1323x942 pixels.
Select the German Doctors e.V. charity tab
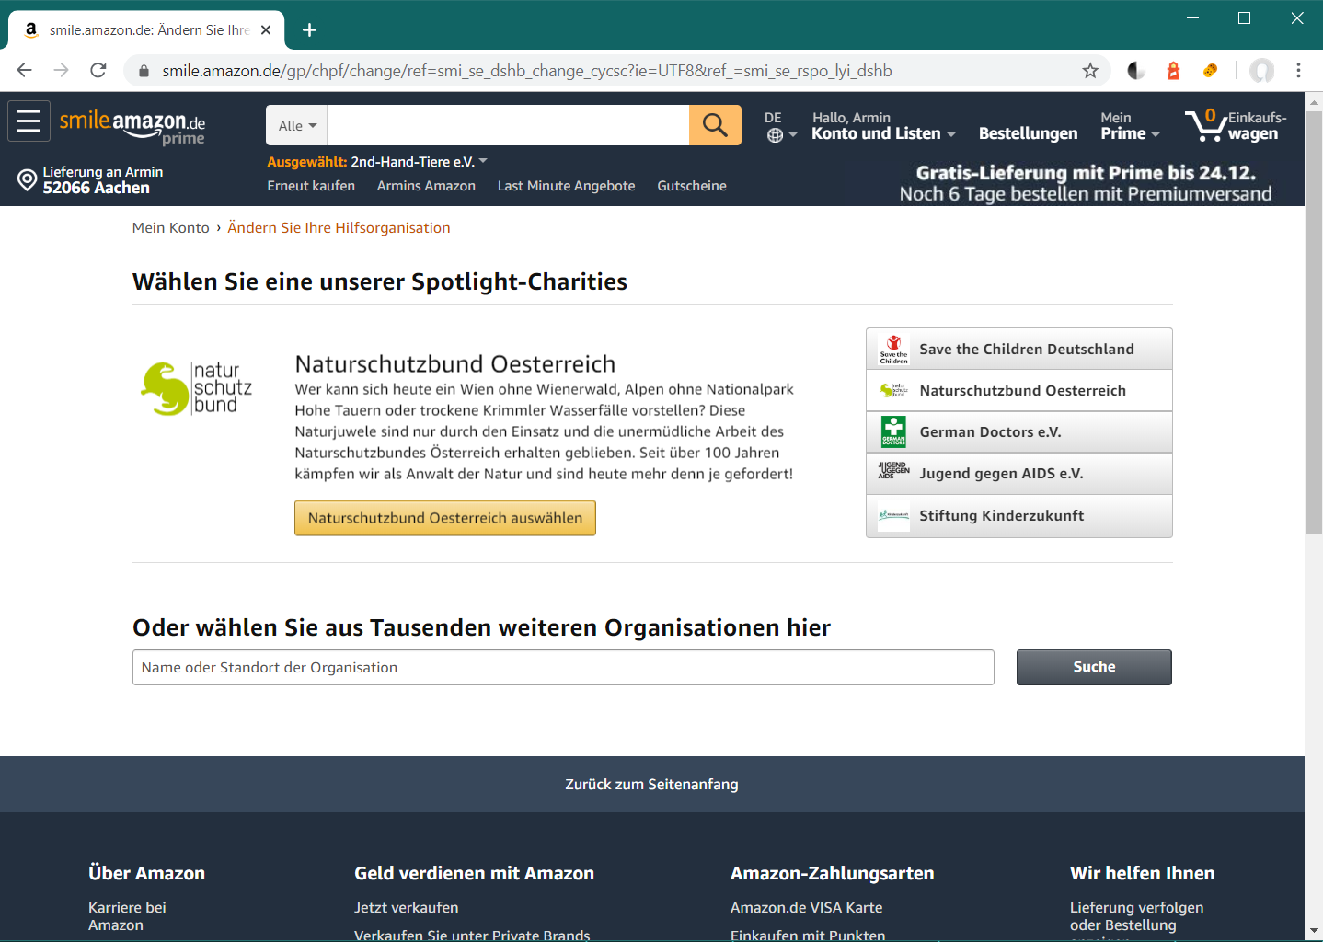tap(1018, 432)
